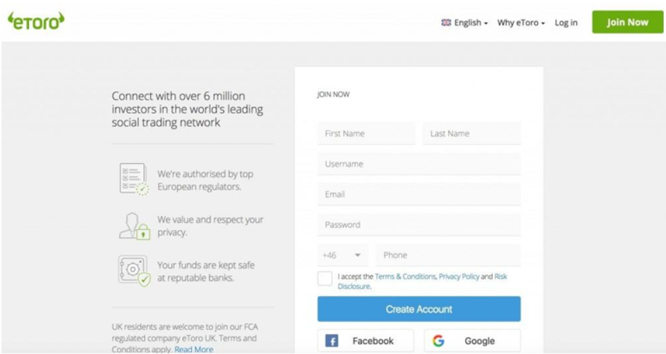Follow the Read More link
The height and width of the screenshot is (354, 666).
click(x=194, y=349)
